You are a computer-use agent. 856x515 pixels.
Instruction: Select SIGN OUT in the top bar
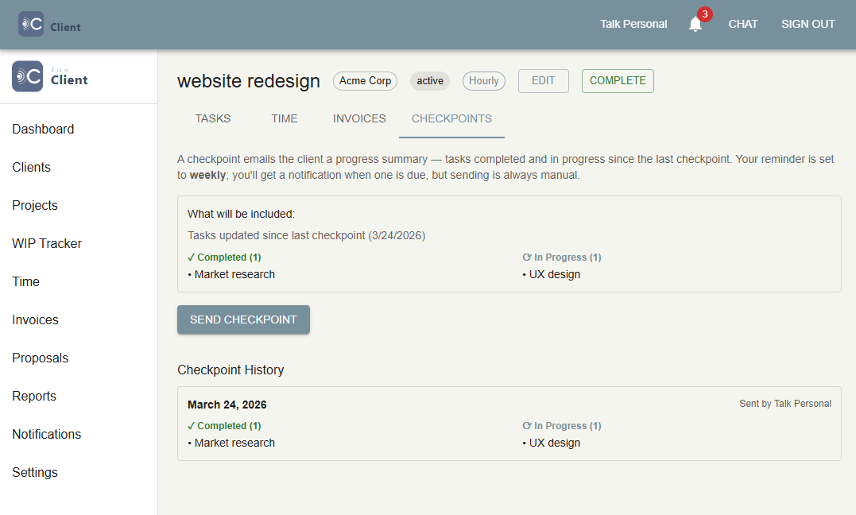click(x=808, y=24)
